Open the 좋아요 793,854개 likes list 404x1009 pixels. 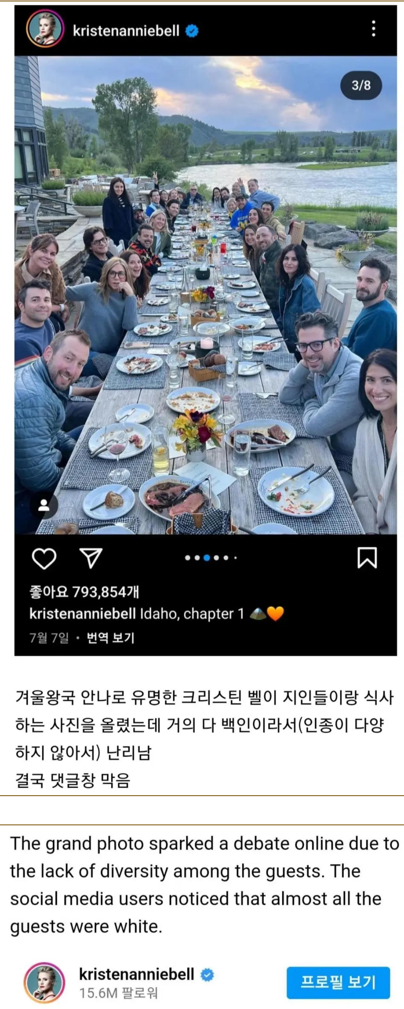click(x=84, y=591)
